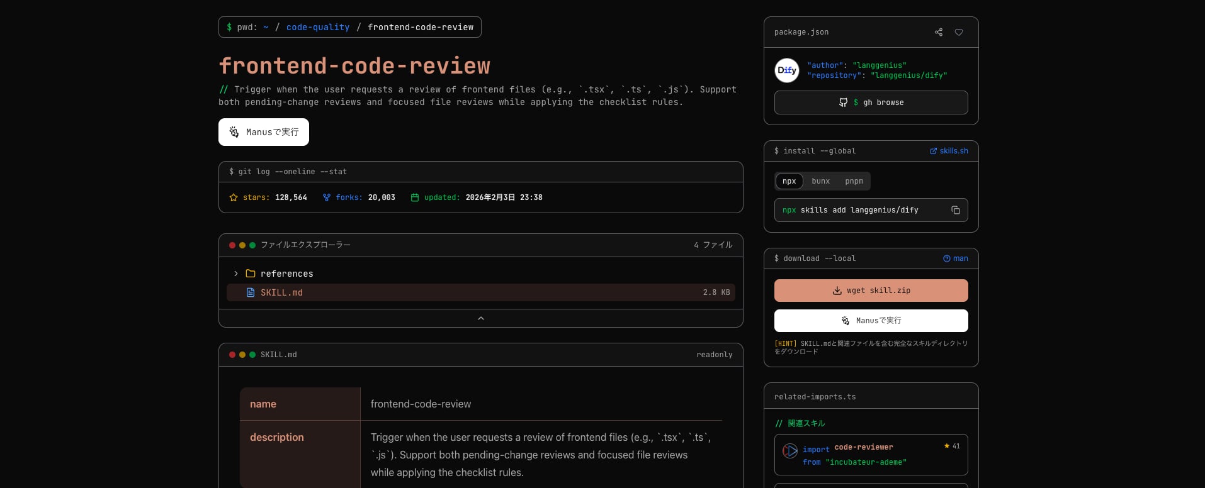1205x488 pixels.
Task: Switch to the pnpm tab
Action: [x=854, y=181]
